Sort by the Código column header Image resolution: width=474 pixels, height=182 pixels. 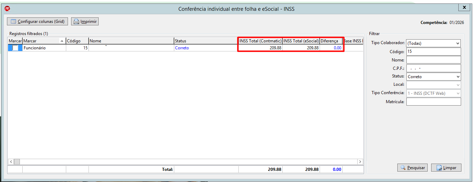click(77, 41)
